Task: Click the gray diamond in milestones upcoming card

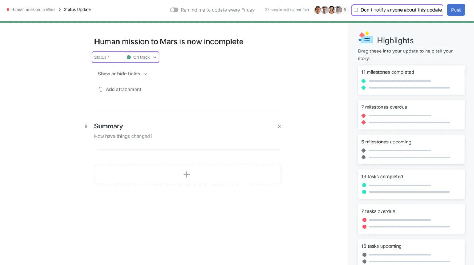Action: click(x=363, y=151)
